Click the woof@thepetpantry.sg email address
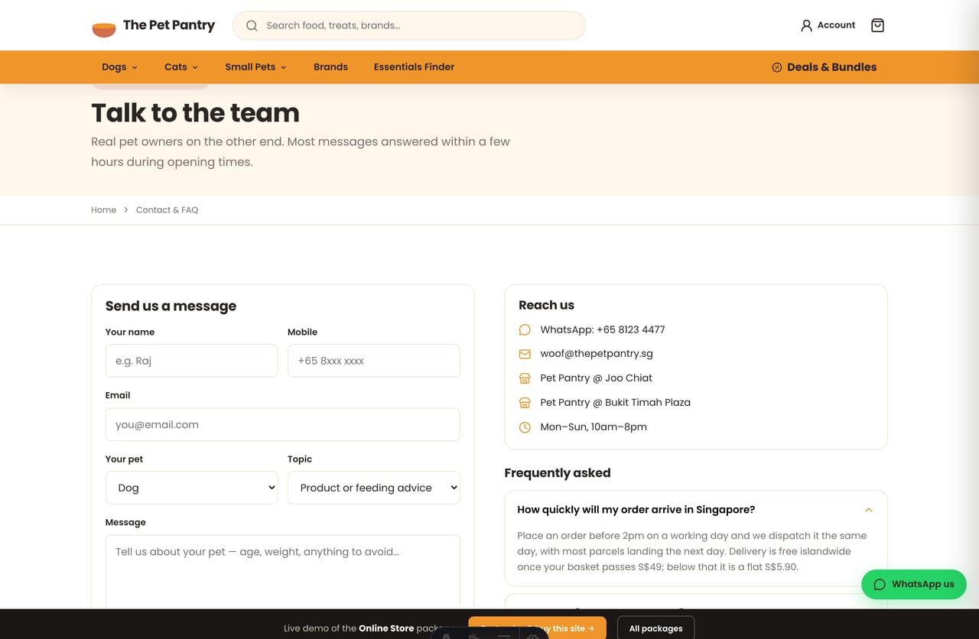979x639 pixels. [597, 354]
